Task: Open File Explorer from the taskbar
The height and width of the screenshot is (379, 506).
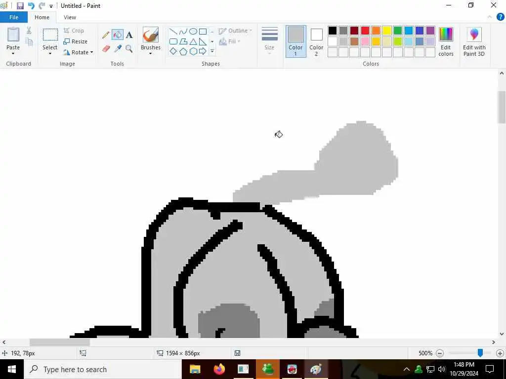Action: coord(195,369)
